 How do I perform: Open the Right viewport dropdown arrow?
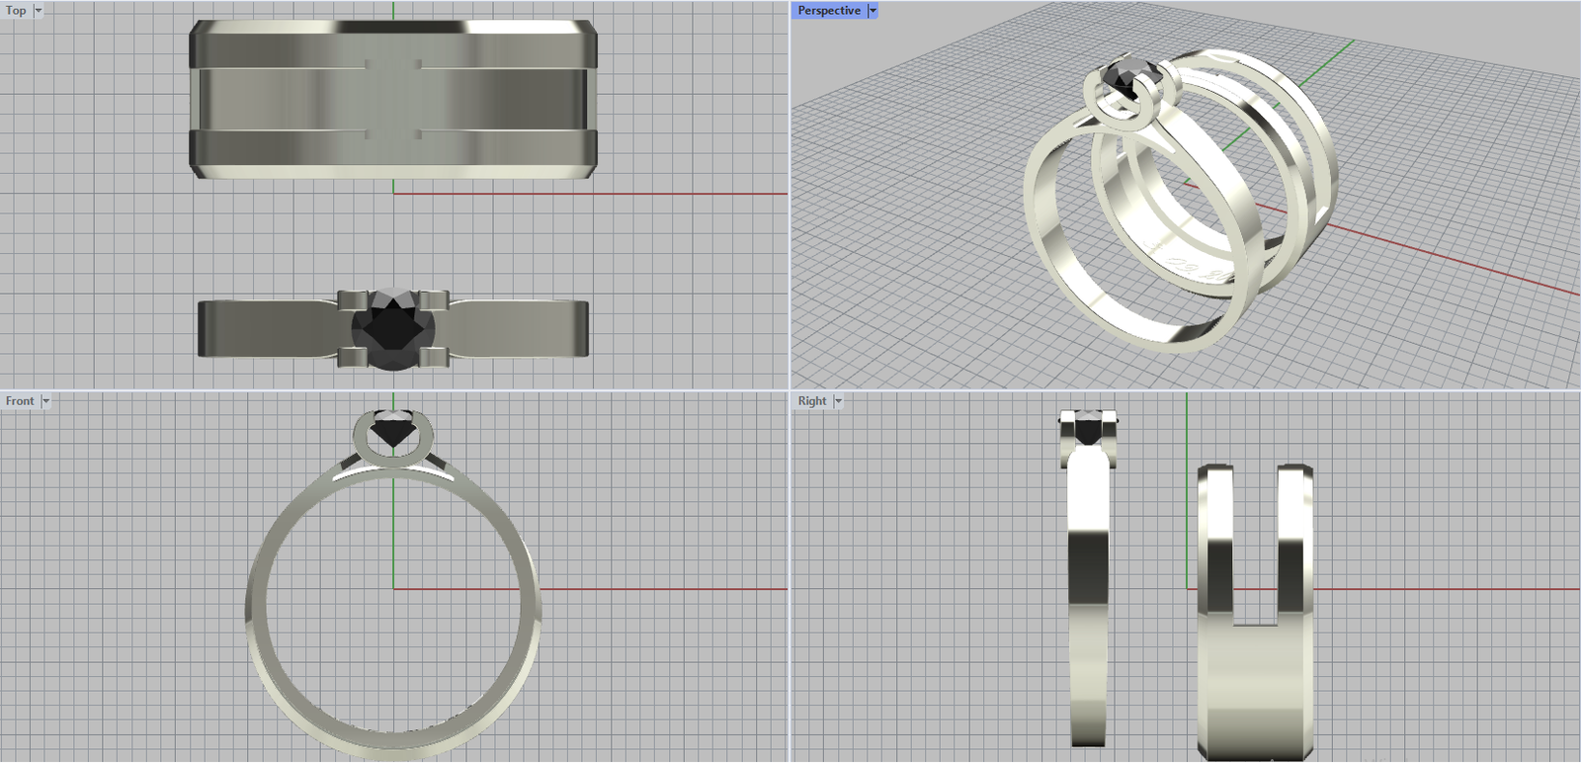[x=838, y=401]
